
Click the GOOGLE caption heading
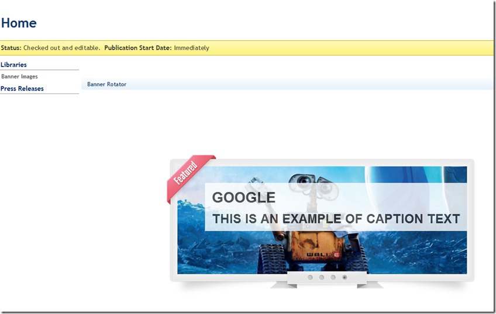(243, 198)
